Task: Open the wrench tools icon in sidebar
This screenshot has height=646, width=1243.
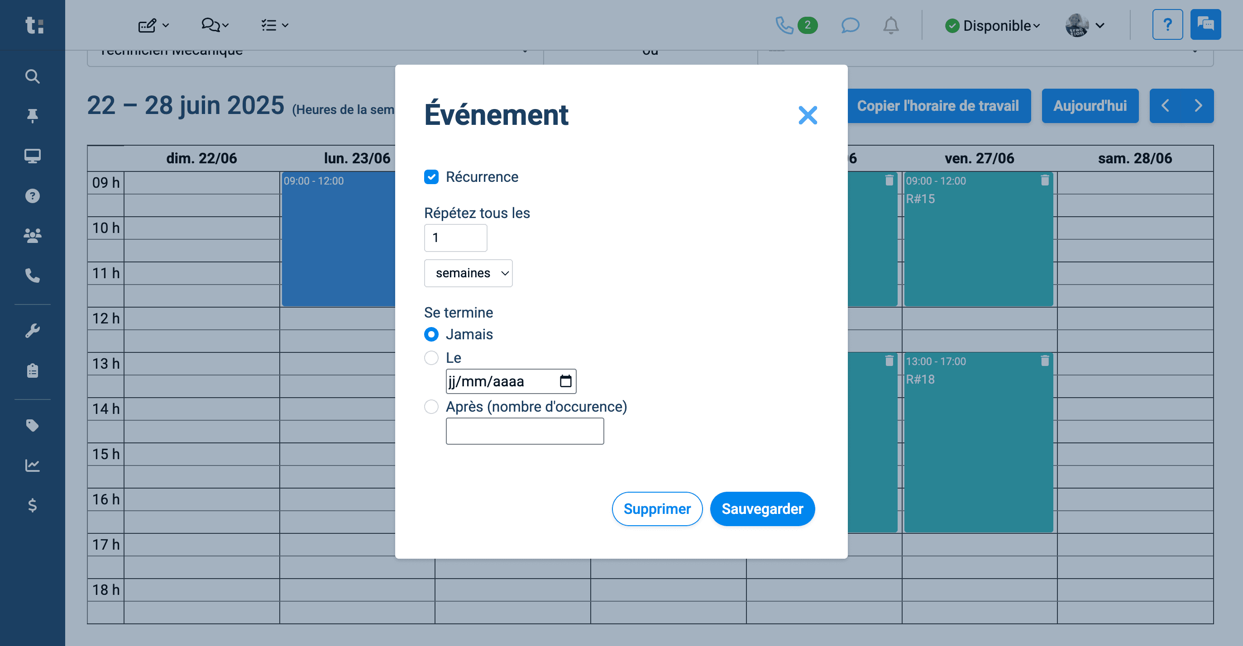Action: [x=32, y=331]
